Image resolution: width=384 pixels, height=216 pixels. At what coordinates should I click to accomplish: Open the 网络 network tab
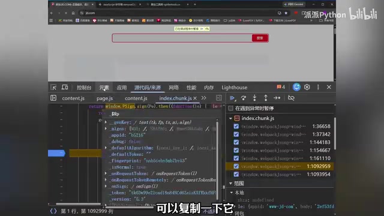coord(173,88)
